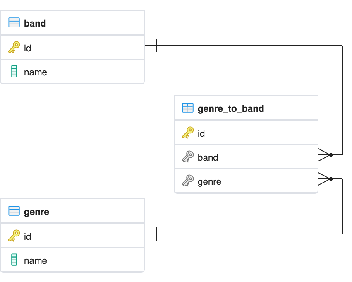Click the foreign key icon beside band column
352x282 pixels.
pyautogui.click(x=188, y=157)
